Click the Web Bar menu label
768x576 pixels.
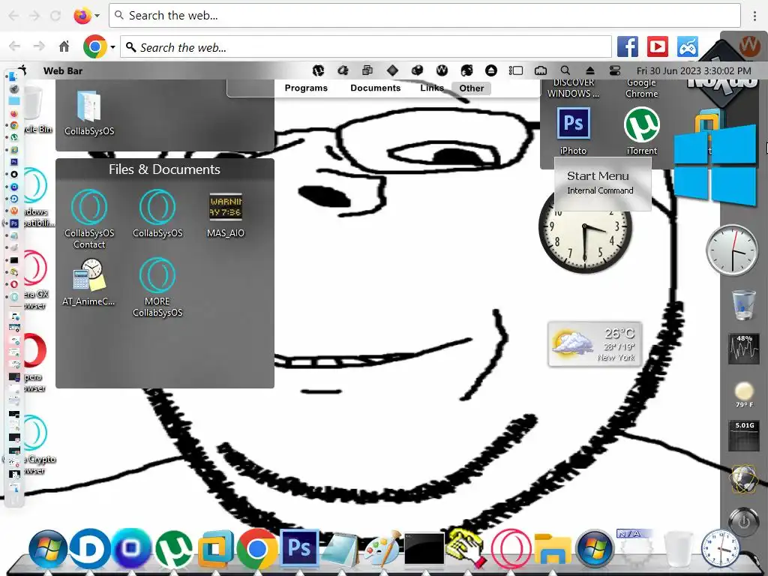(63, 70)
